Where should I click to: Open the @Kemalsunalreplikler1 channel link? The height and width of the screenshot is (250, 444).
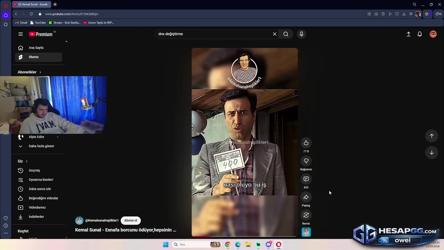click(x=102, y=220)
